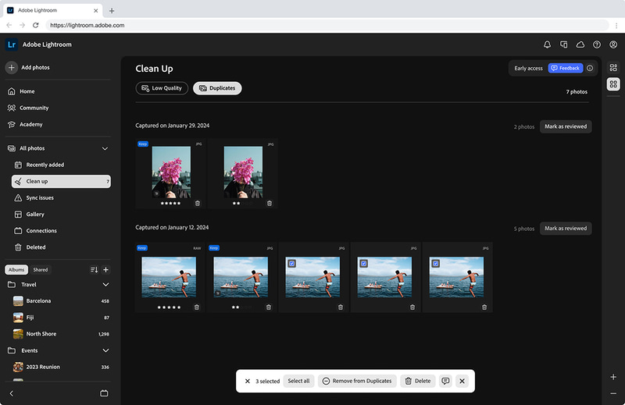Select the Shared tab
Screen dimensions: 625x405
click(x=41, y=269)
